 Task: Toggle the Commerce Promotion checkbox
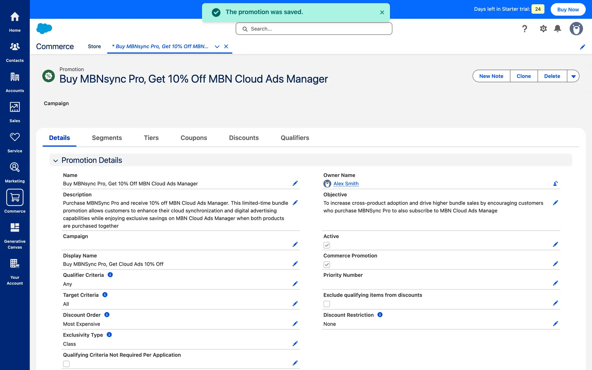point(327,265)
